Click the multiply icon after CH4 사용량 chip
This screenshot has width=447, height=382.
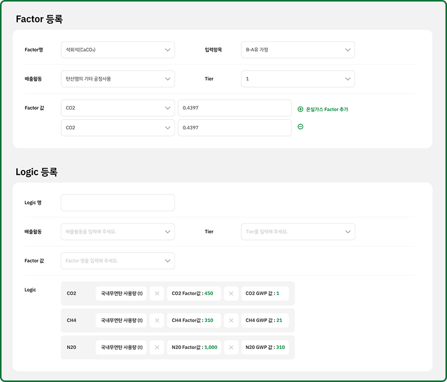click(x=157, y=320)
